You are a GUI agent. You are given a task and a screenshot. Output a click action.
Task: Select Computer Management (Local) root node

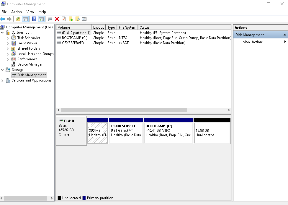[x=30, y=27]
